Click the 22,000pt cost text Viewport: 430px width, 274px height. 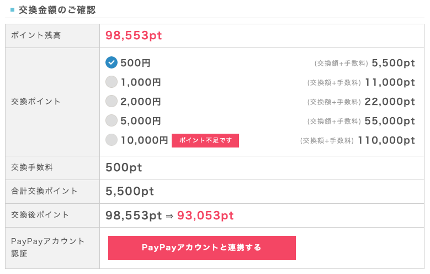(x=390, y=102)
